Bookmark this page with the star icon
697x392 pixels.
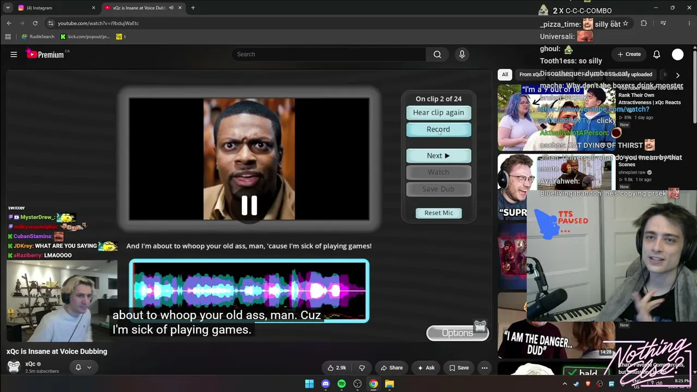(x=625, y=23)
